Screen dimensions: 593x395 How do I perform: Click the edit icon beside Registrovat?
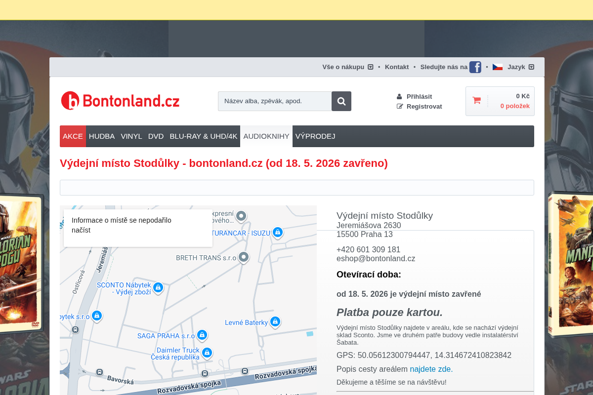400,107
